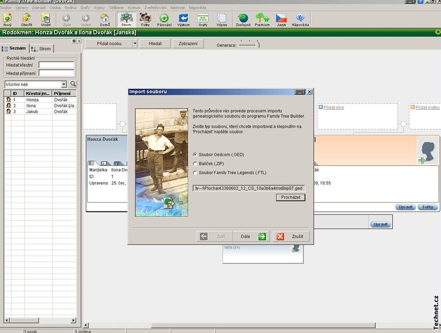Select the Strom tree view toolbar icon
This screenshot has width=441, height=333.
(x=126, y=19)
